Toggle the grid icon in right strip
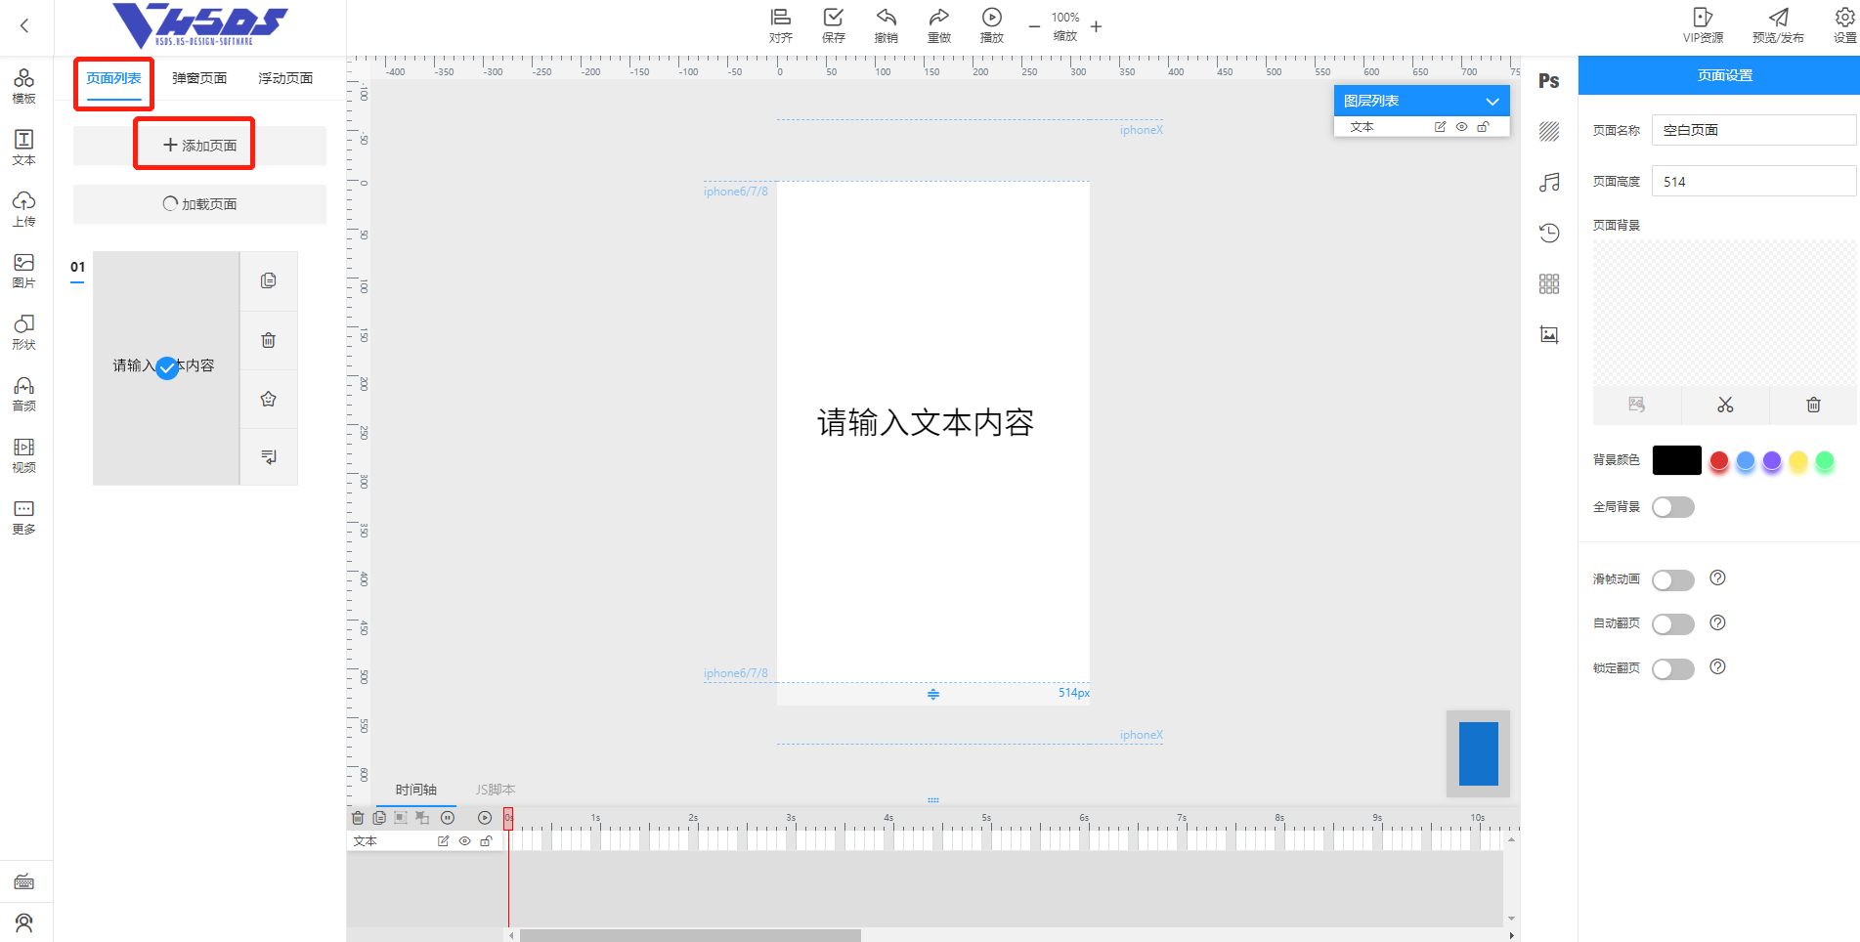This screenshot has width=1860, height=942. coord(1549,283)
